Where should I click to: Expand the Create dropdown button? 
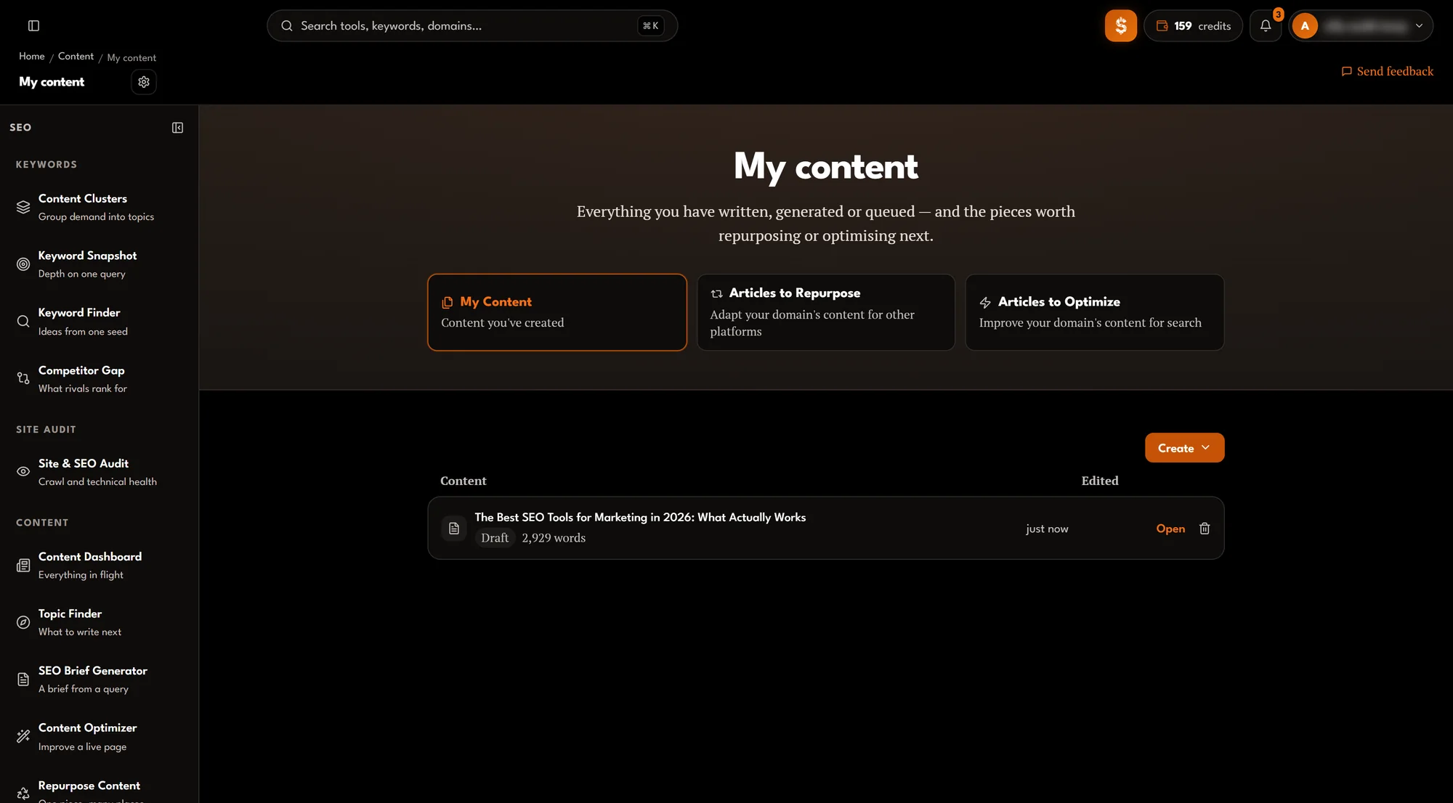click(1184, 448)
